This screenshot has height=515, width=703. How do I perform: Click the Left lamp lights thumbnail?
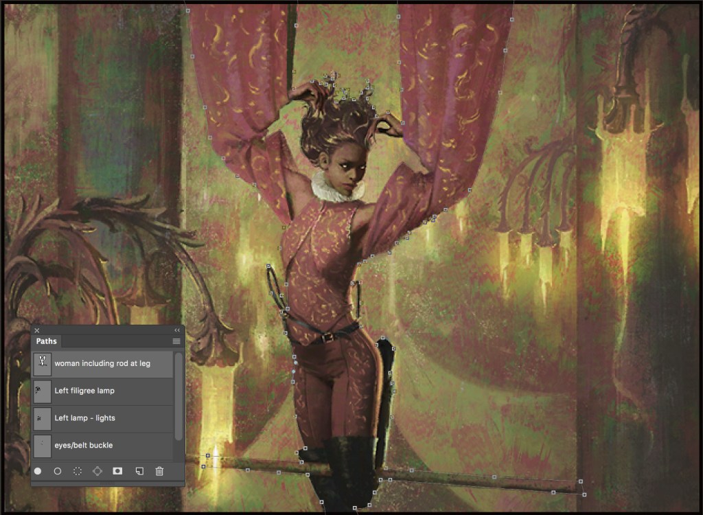pos(42,418)
